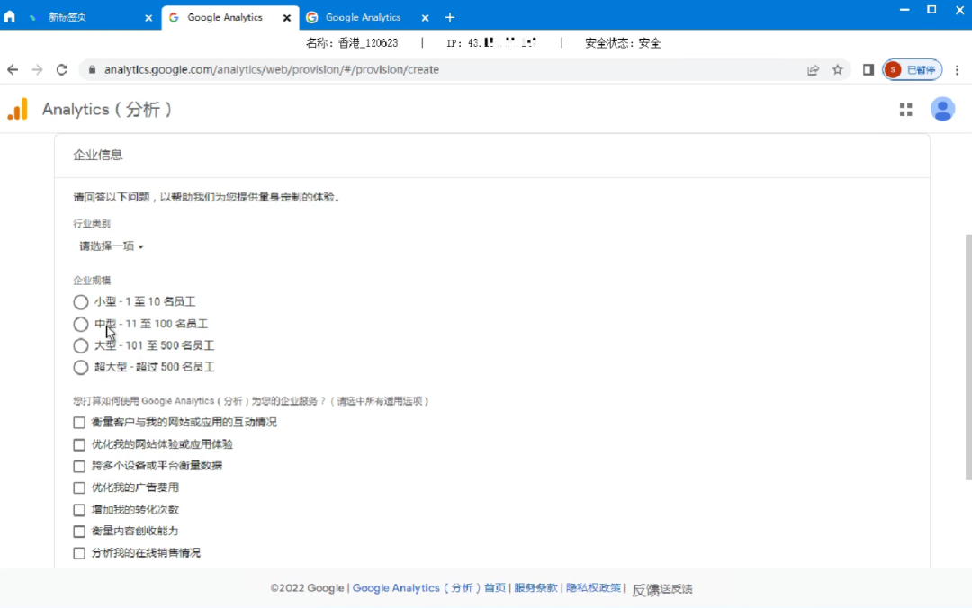Open the Google account avatar
The height and width of the screenshot is (608, 972).
pyautogui.click(x=942, y=110)
